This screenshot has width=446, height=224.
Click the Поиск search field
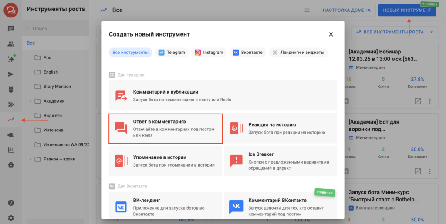(57, 28)
